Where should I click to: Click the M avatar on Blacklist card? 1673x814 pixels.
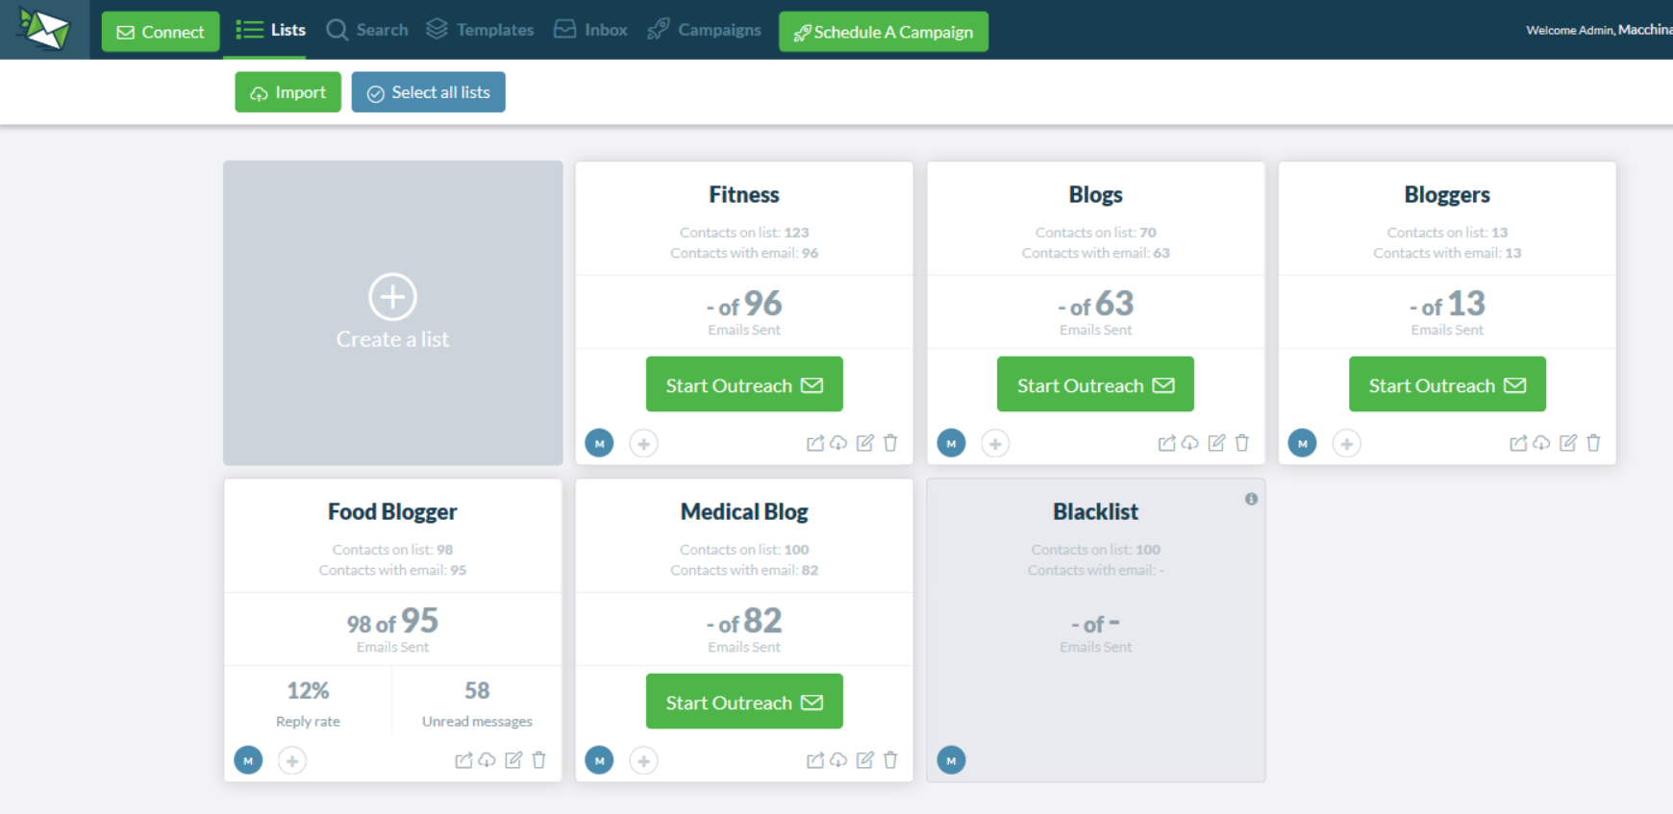point(951,760)
